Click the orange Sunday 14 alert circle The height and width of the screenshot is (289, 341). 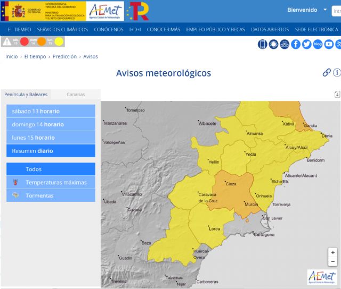click(x=42, y=41)
